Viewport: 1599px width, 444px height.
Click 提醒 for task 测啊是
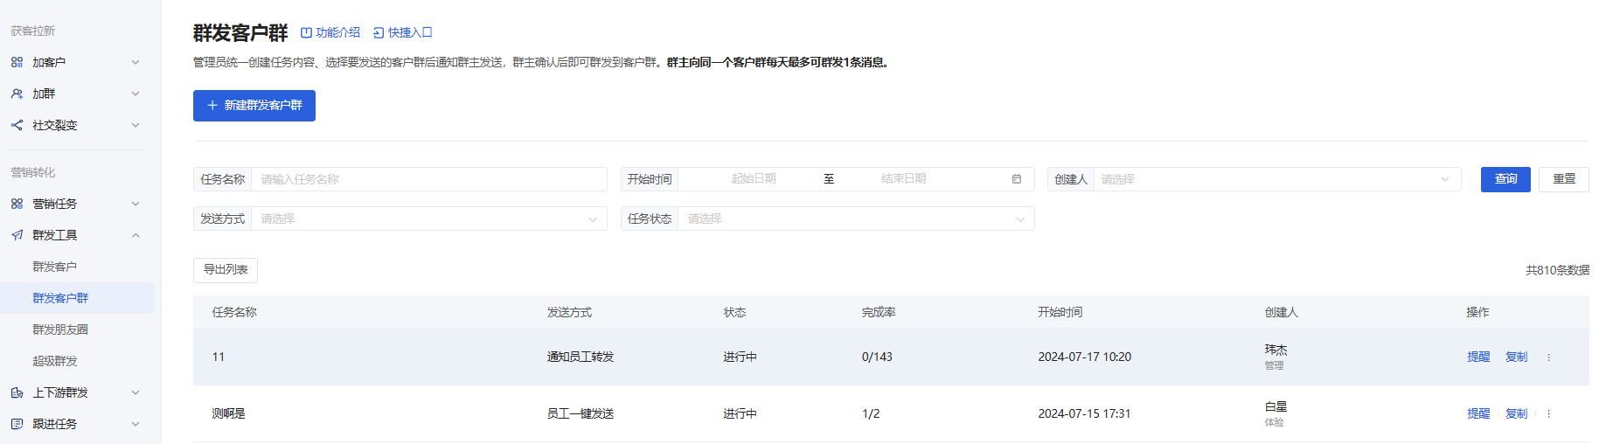coord(1478,413)
